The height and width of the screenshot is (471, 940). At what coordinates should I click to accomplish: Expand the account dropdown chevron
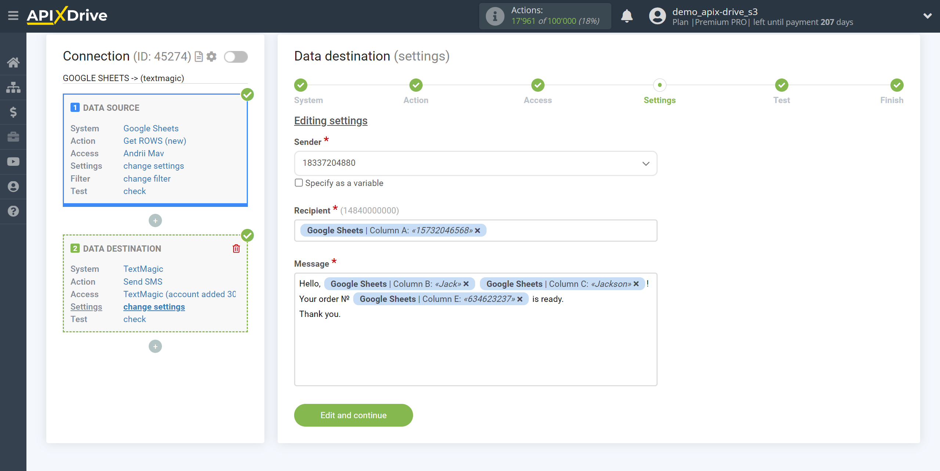point(928,16)
